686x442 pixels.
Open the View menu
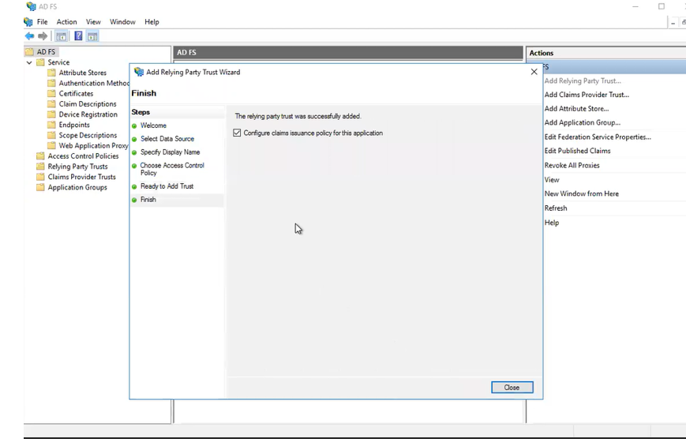pyautogui.click(x=93, y=22)
